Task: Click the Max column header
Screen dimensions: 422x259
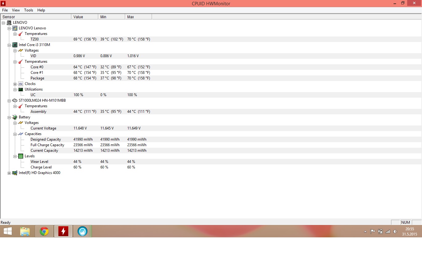Action: [138, 17]
